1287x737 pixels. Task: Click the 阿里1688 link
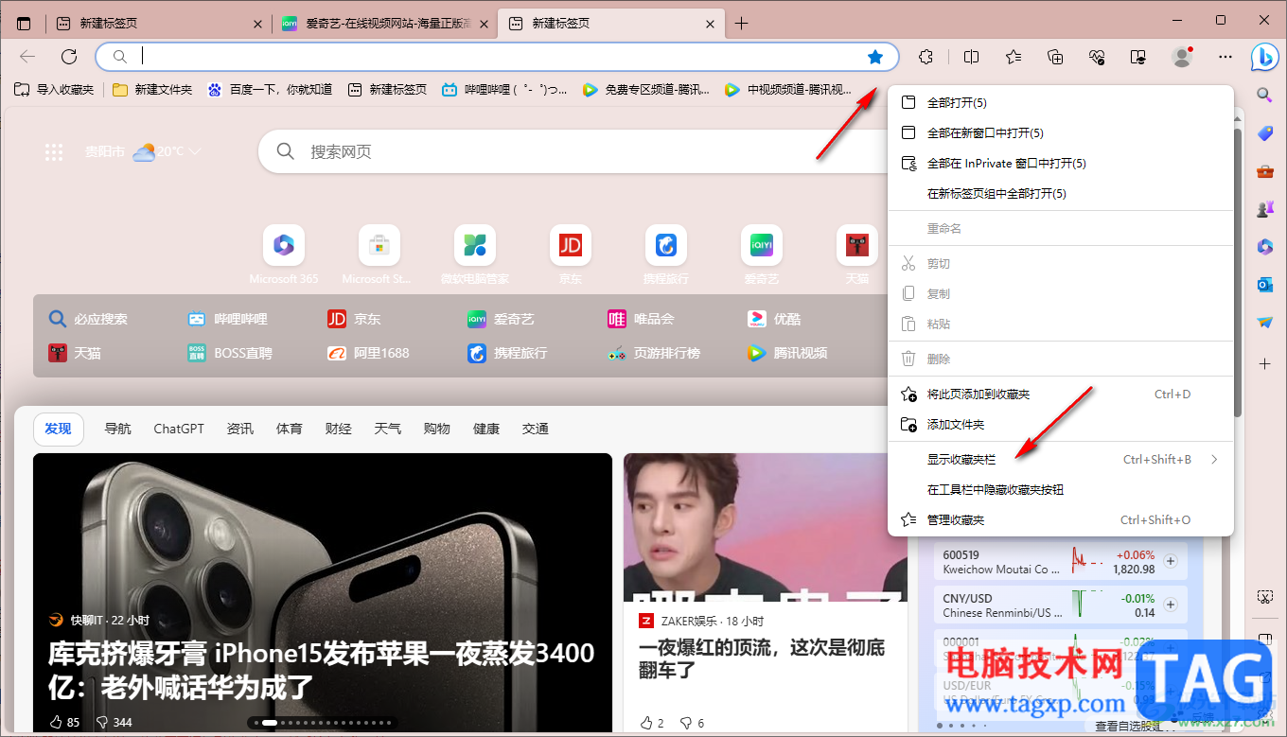coord(368,353)
